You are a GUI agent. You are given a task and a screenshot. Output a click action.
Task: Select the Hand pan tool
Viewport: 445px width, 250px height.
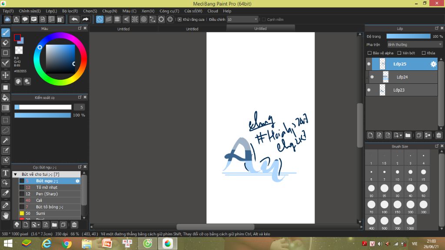click(x=6, y=216)
